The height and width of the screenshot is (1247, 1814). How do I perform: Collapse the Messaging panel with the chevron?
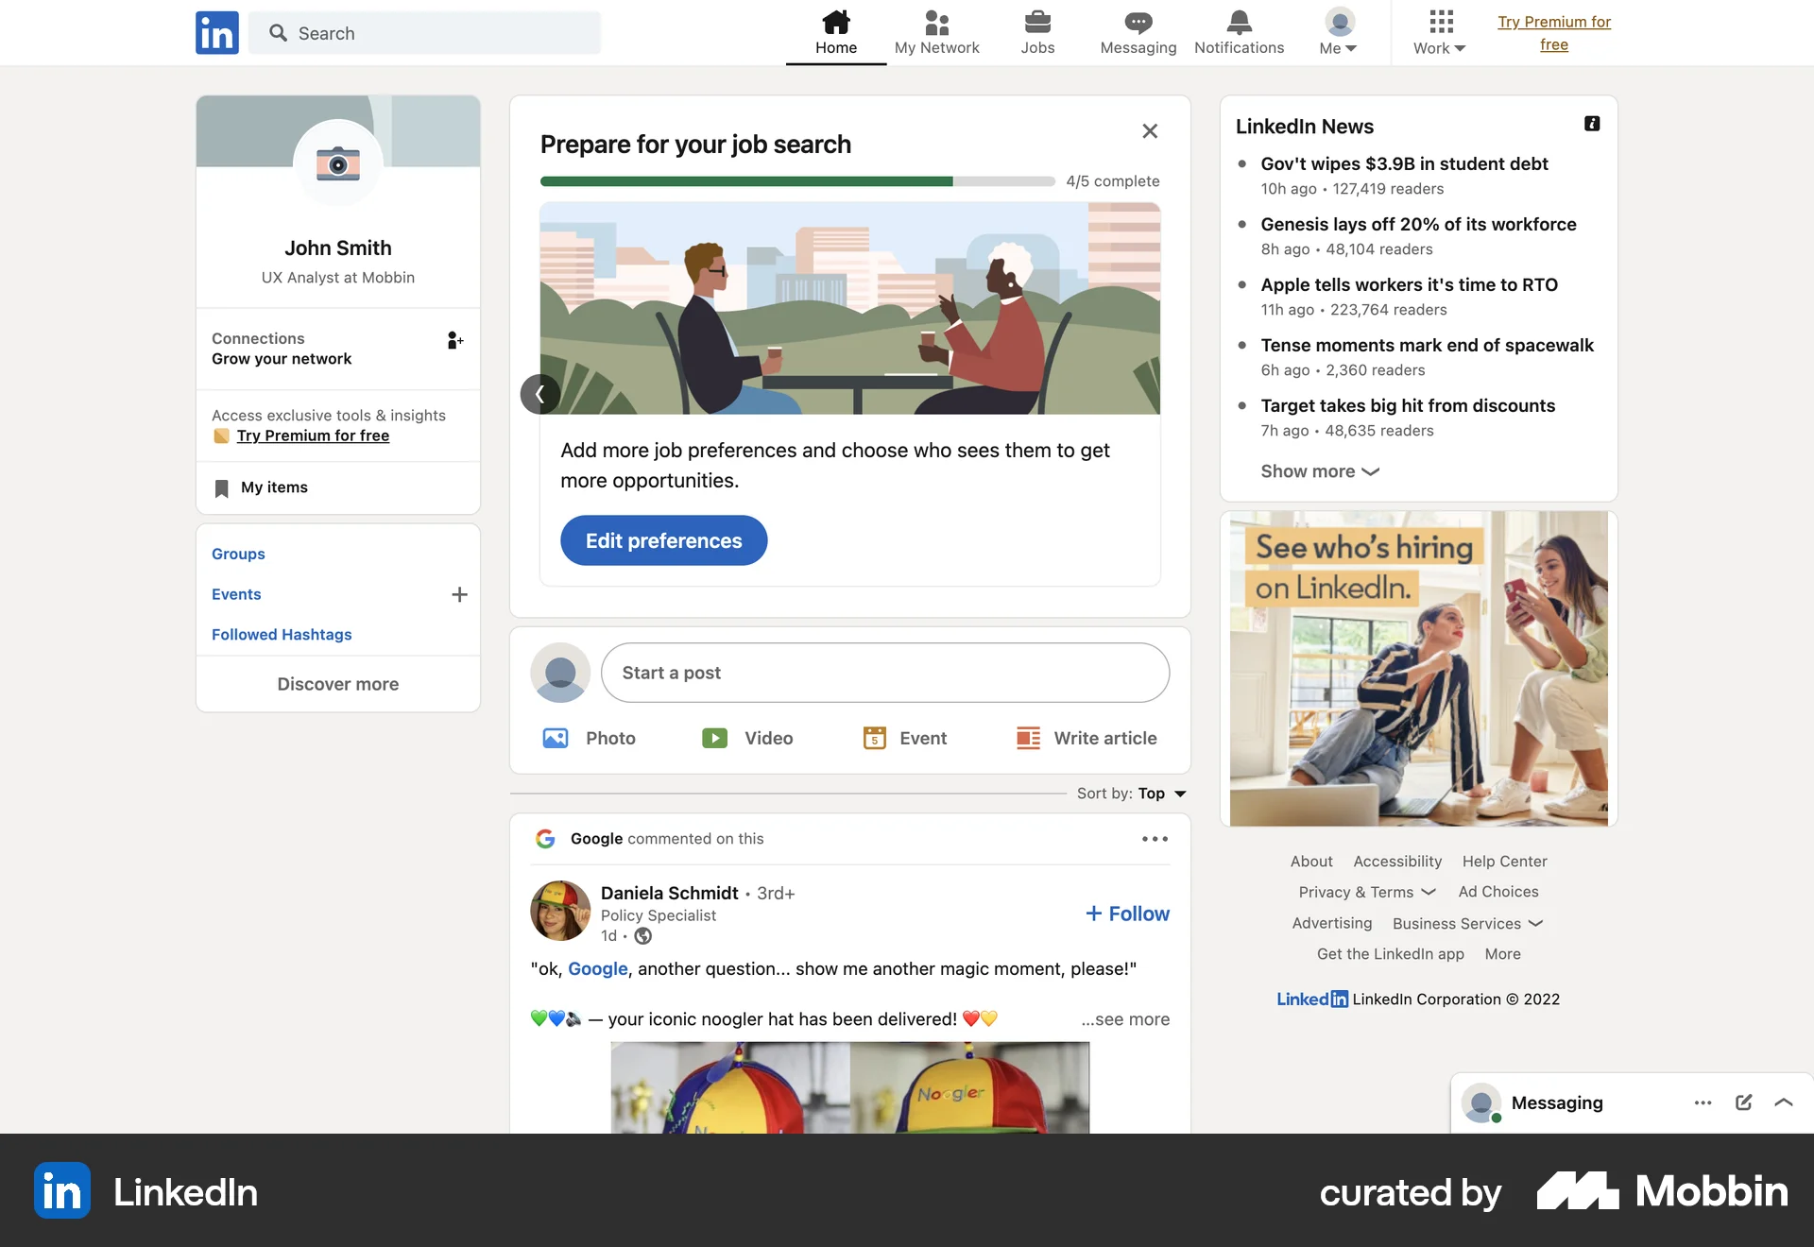click(1784, 1102)
